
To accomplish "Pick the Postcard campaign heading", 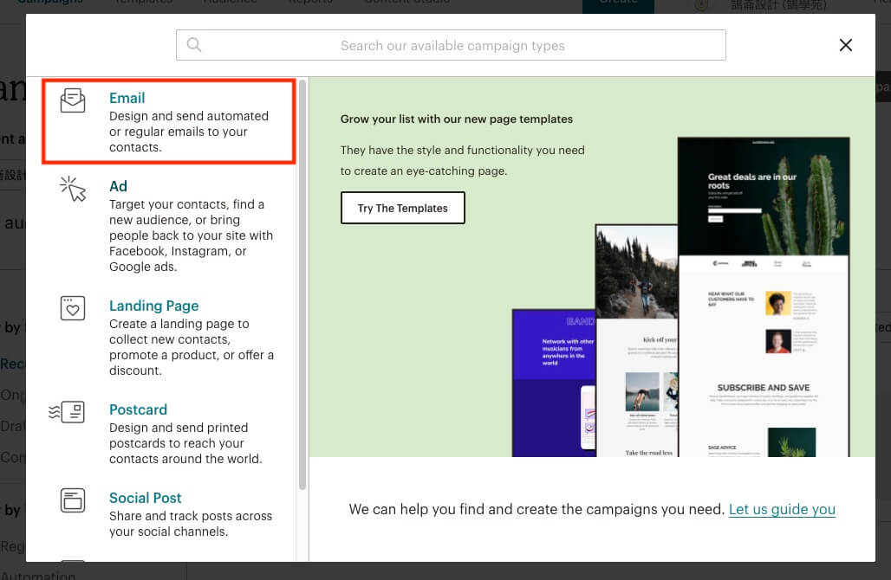I will click(138, 409).
